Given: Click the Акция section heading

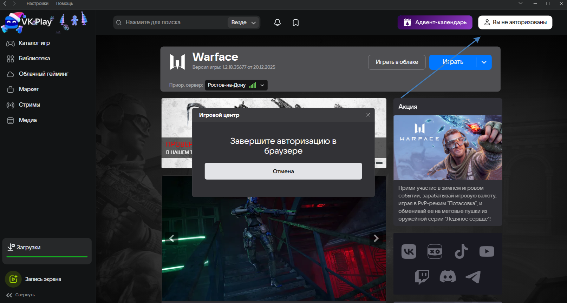Looking at the screenshot, I should [x=408, y=107].
